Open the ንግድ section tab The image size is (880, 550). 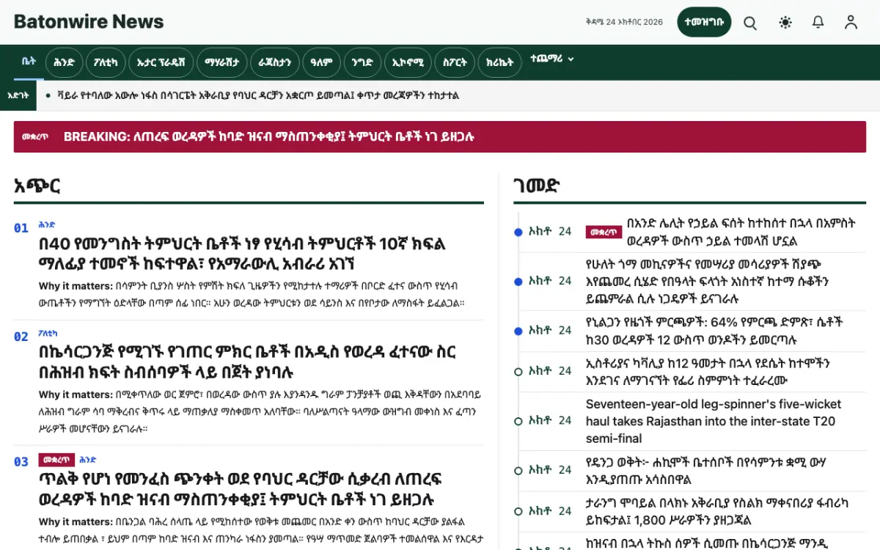362,62
